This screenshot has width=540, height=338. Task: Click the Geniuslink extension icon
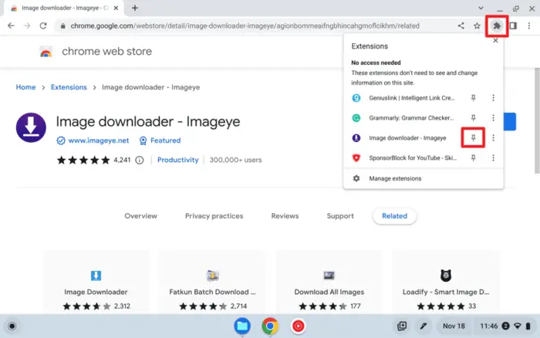tap(356, 98)
